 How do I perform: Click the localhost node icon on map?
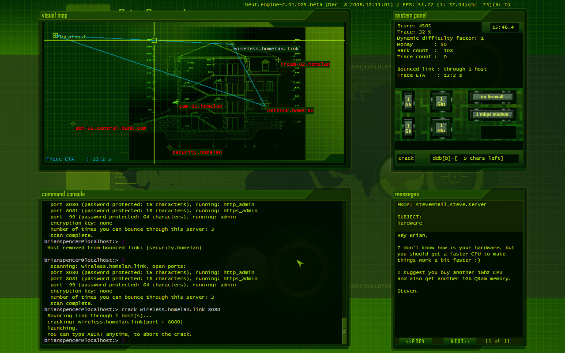click(x=56, y=36)
